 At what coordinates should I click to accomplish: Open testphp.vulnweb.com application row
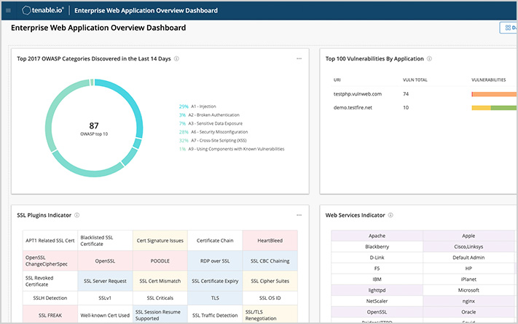click(x=357, y=94)
